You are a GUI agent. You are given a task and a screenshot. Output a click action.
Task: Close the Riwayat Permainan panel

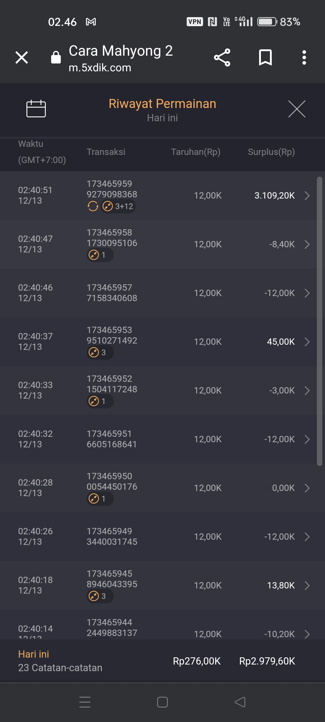pyautogui.click(x=297, y=109)
